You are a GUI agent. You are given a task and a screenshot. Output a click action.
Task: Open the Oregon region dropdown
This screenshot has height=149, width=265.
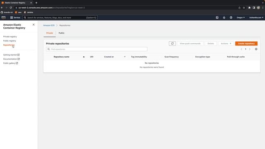(241, 17)
